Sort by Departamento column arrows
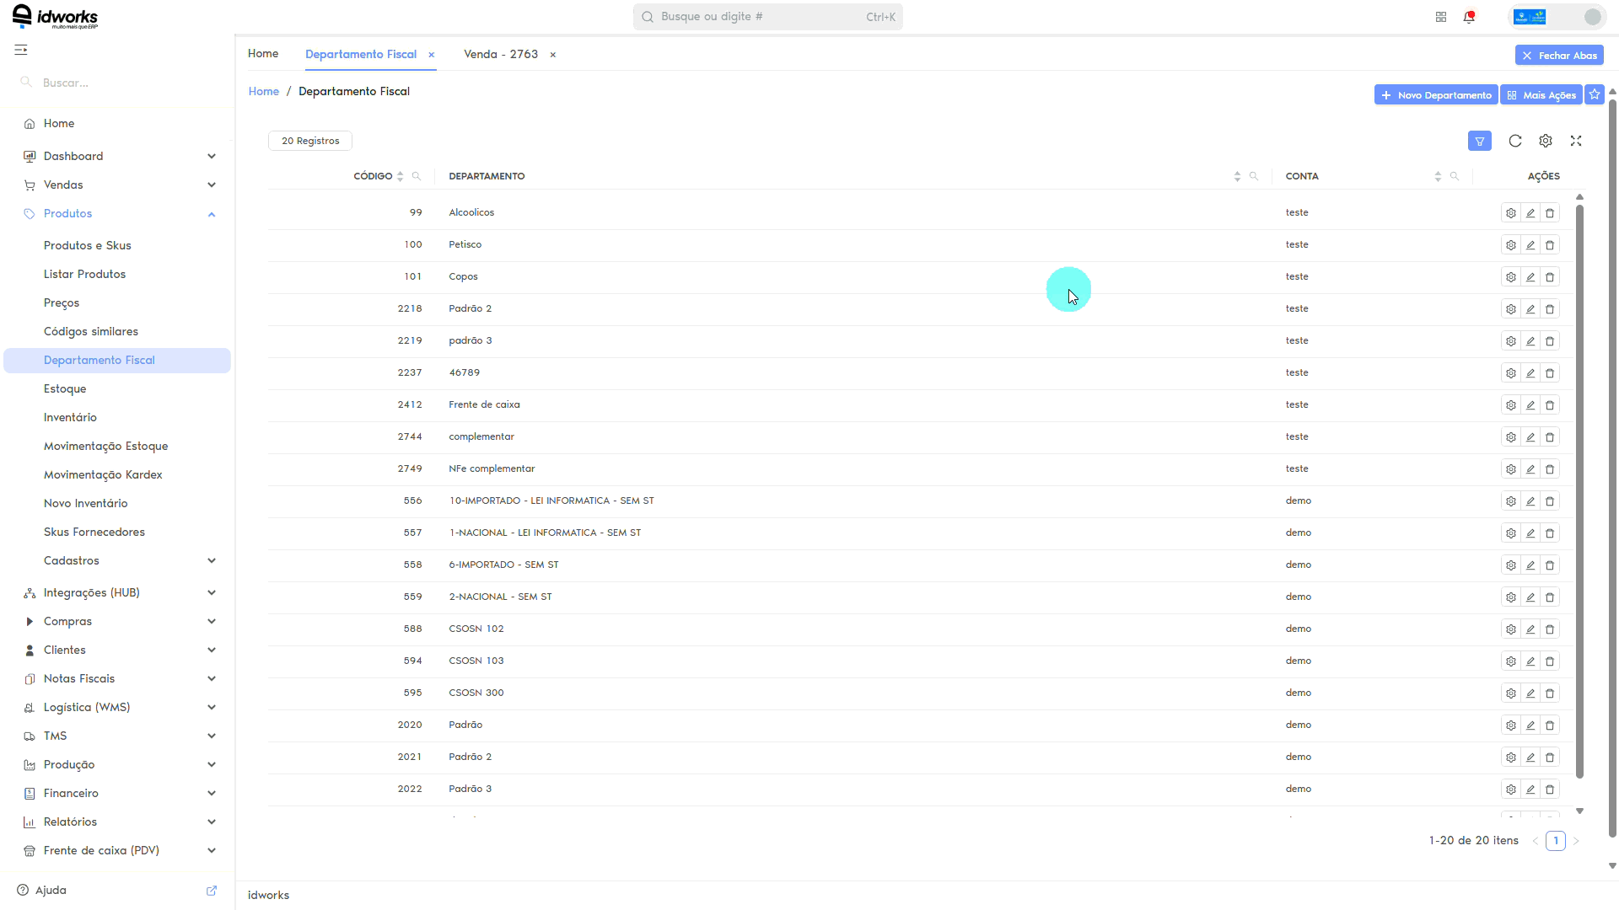The height and width of the screenshot is (910, 1619). [x=1237, y=177]
